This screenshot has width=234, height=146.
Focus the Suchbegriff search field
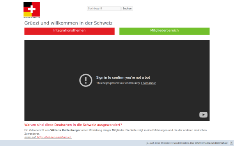tap(104, 9)
